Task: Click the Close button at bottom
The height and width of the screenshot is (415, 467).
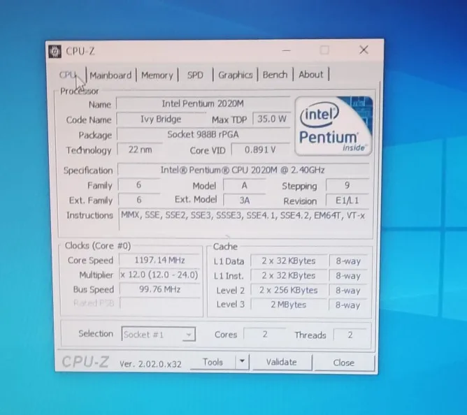Action: click(x=344, y=363)
